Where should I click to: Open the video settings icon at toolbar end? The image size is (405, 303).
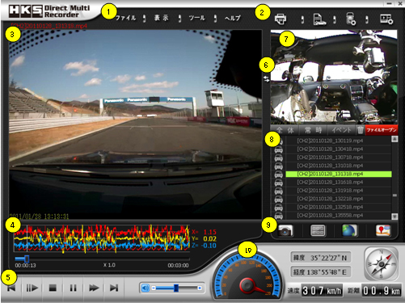pyautogui.click(x=386, y=19)
